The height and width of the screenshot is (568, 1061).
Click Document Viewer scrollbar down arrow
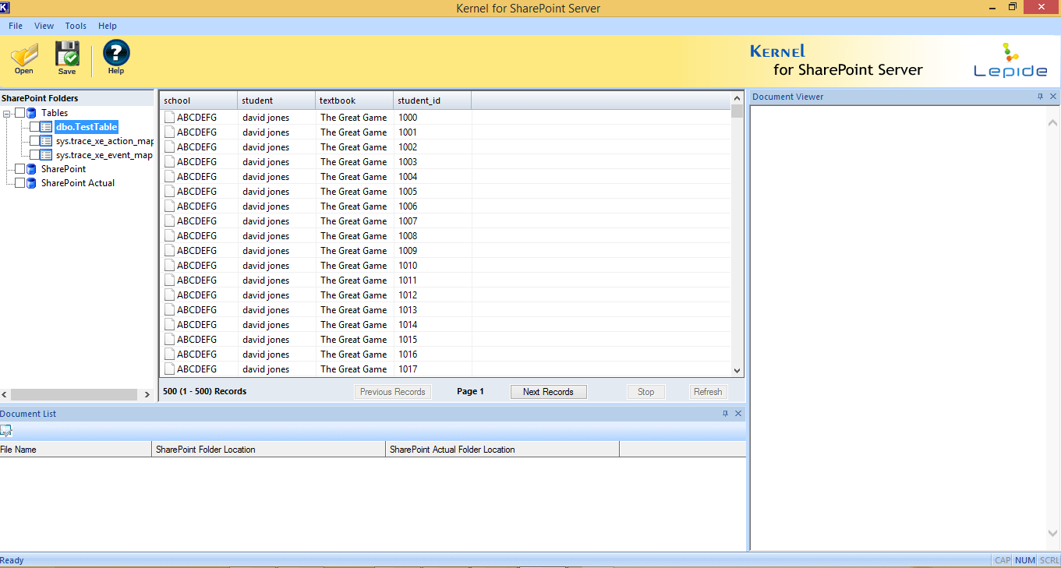tap(1052, 533)
